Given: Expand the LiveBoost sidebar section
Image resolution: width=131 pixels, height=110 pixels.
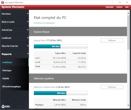Looking at the screenshot, I should (x=14, y=38).
